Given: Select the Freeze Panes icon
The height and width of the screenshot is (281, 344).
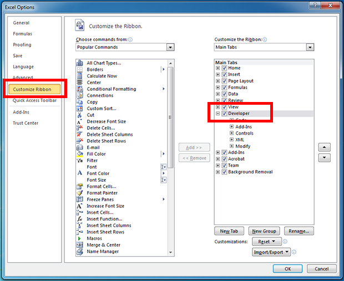Looking at the screenshot, I should [80, 199].
